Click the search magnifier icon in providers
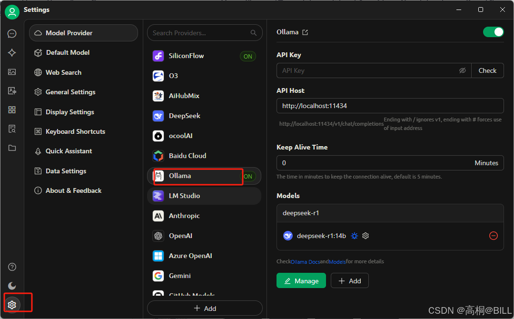The height and width of the screenshot is (319, 514). pos(253,33)
